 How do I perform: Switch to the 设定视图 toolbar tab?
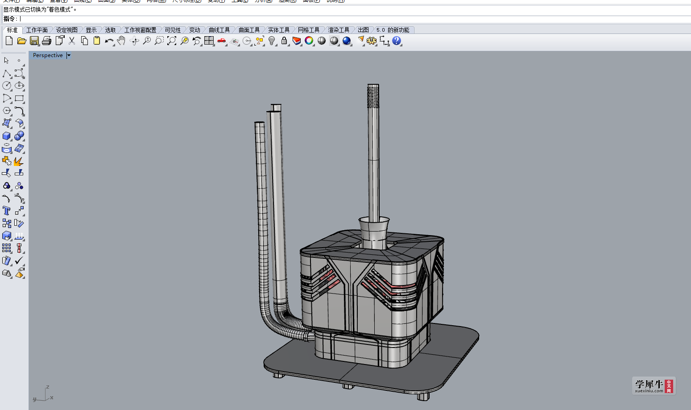pyautogui.click(x=66, y=30)
